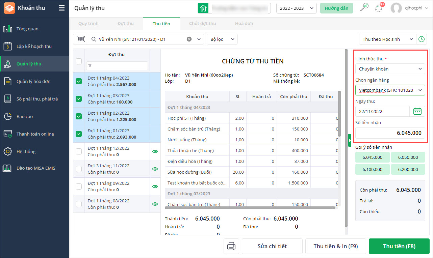Select suggested amount 6.100.000
Image resolution: width=433 pixels, height=258 pixels.
click(x=372, y=169)
